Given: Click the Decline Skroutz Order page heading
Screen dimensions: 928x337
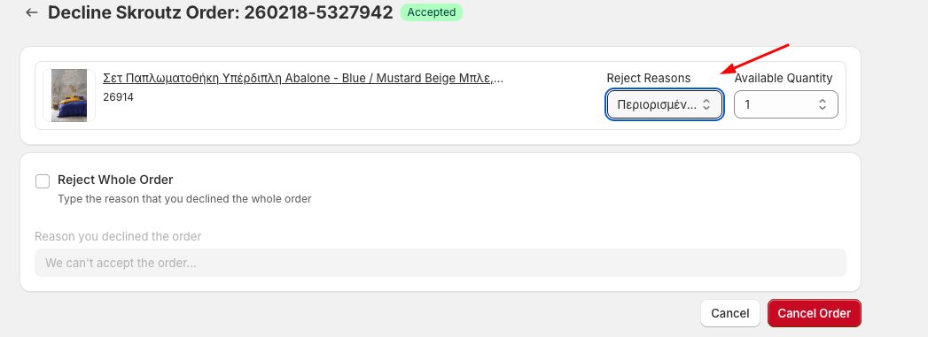Looking at the screenshot, I should tap(220, 12).
